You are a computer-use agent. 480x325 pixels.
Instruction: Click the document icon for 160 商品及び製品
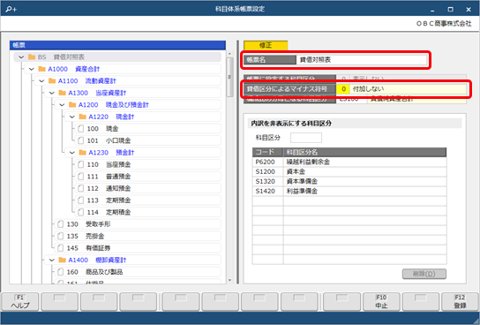(x=61, y=272)
